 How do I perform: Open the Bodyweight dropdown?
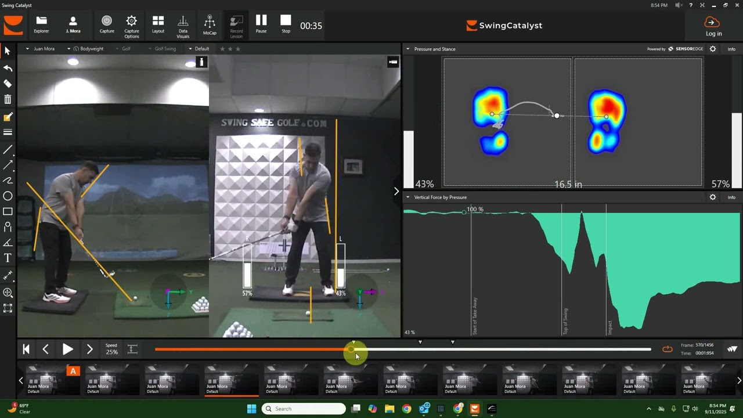click(85, 49)
